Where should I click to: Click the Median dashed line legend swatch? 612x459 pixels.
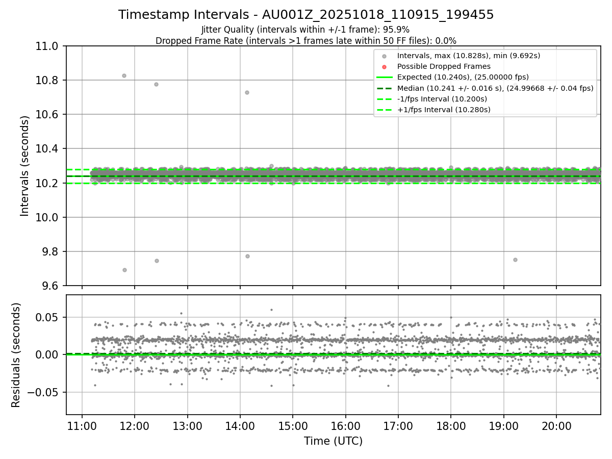(x=385, y=88)
